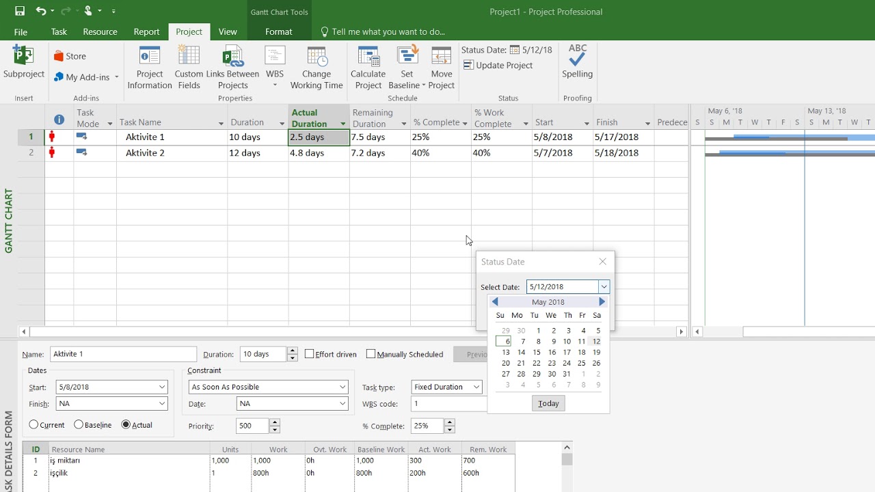Switch to the Format tab
The width and height of the screenshot is (875, 492).
278,31
